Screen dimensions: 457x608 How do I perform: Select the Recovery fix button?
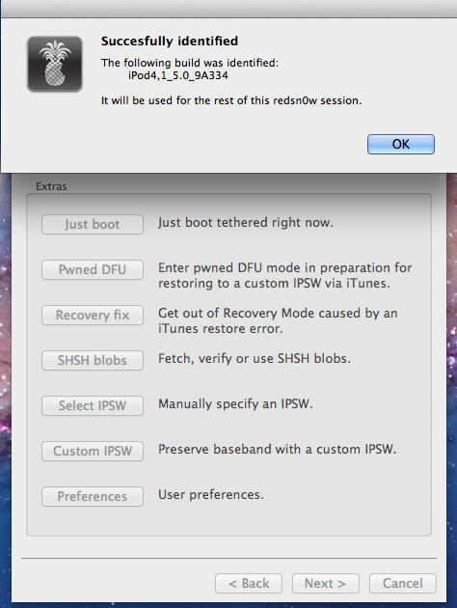(x=93, y=315)
